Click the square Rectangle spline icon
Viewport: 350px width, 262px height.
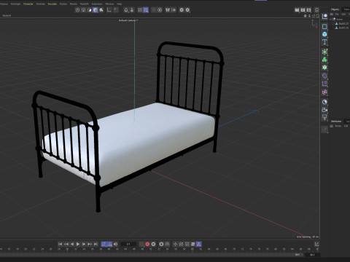[324, 26]
